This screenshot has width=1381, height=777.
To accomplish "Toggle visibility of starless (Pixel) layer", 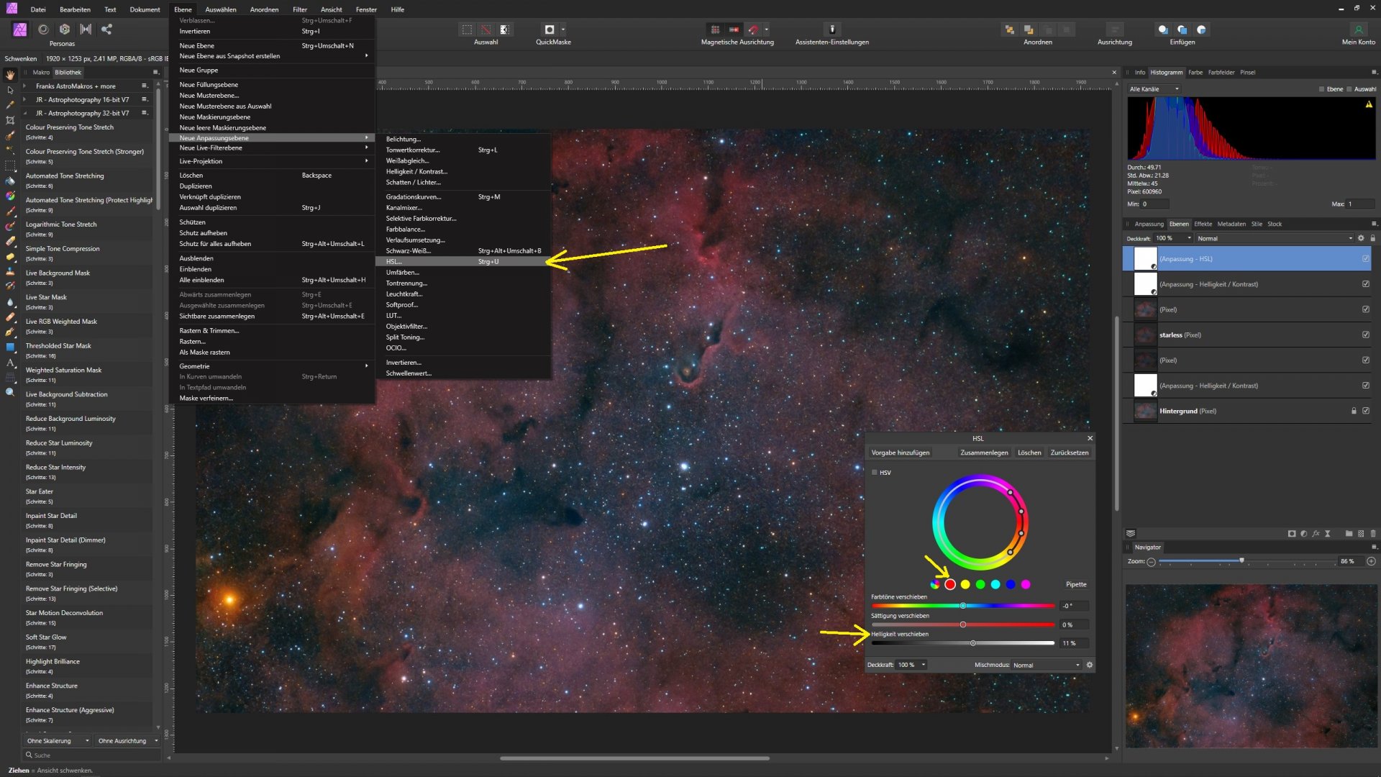I will coord(1365,335).
